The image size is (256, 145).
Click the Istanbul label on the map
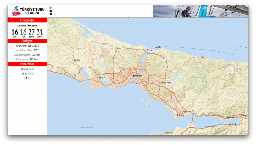coord(138,76)
